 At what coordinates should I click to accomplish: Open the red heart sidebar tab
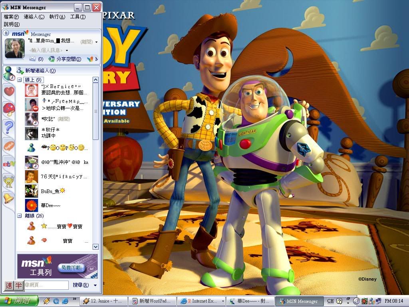click(9, 92)
